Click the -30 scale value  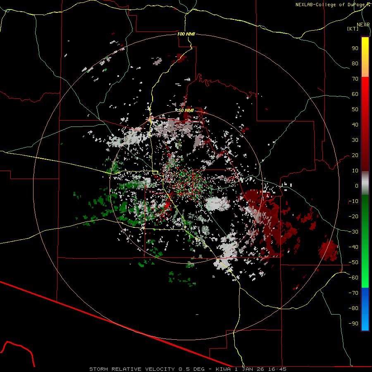tap(353, 232)
